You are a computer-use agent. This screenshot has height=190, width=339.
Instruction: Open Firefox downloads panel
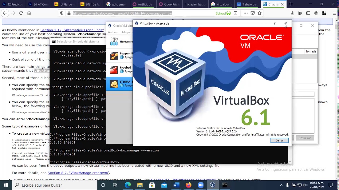pyautogui.click(x=292, y=13)
